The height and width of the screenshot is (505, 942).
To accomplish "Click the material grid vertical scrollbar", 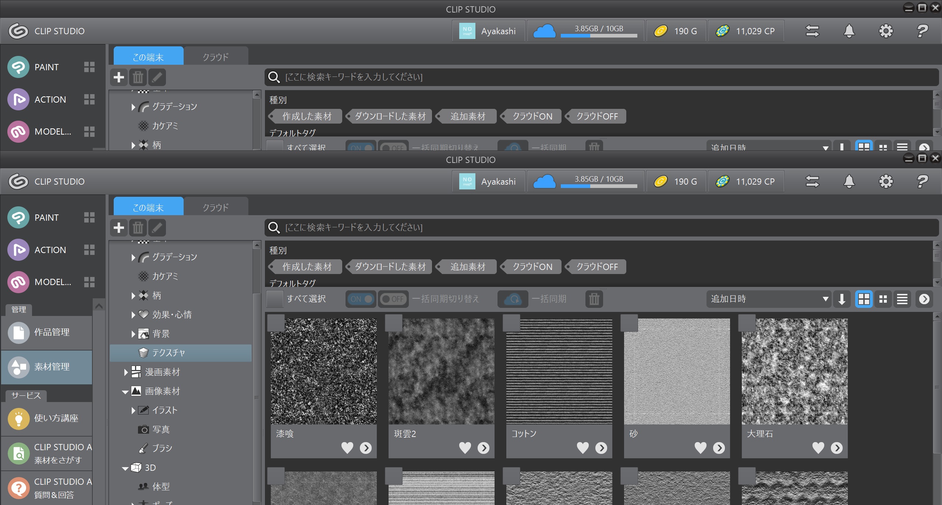I will tap(937, 386).
